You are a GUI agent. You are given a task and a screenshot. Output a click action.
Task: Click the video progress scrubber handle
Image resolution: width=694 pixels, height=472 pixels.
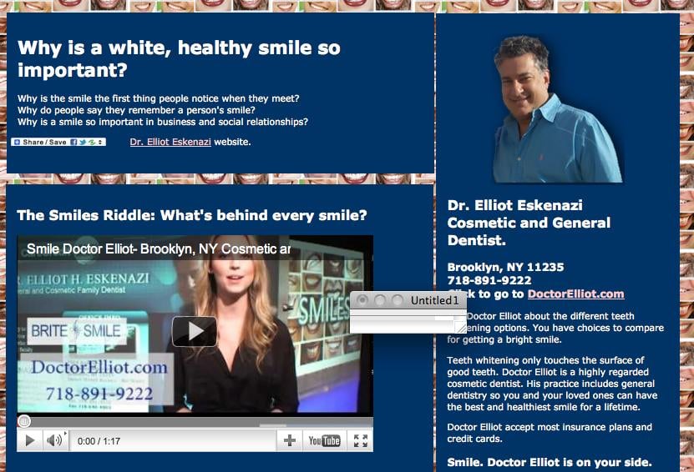pyautogui.click(x=24, y=421)
